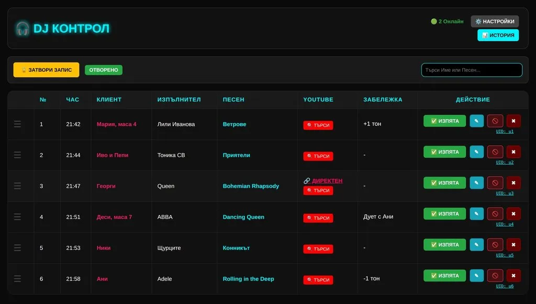536x304 pixels.
Task: Open the История history view
Action: pos(498,35)
